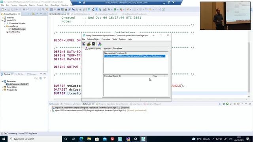Collapse the AppServer folder node
Image resolution: width=253 pixels, height=142 pixels.
click(5, 26)
